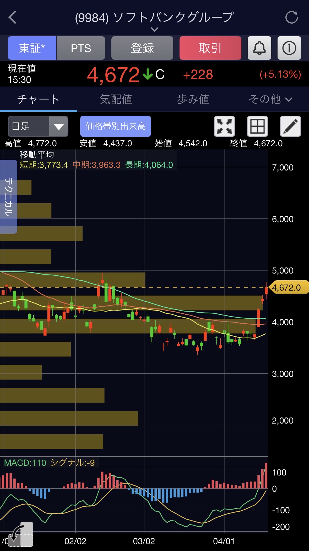Switch market to 東証

pyautogui.click(x=32, y=48)
